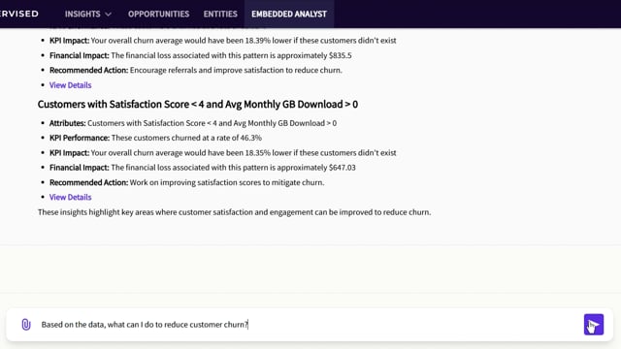Click the paperclip attachment icon
This screenshot has height=349, width=621.
(26, 325)
